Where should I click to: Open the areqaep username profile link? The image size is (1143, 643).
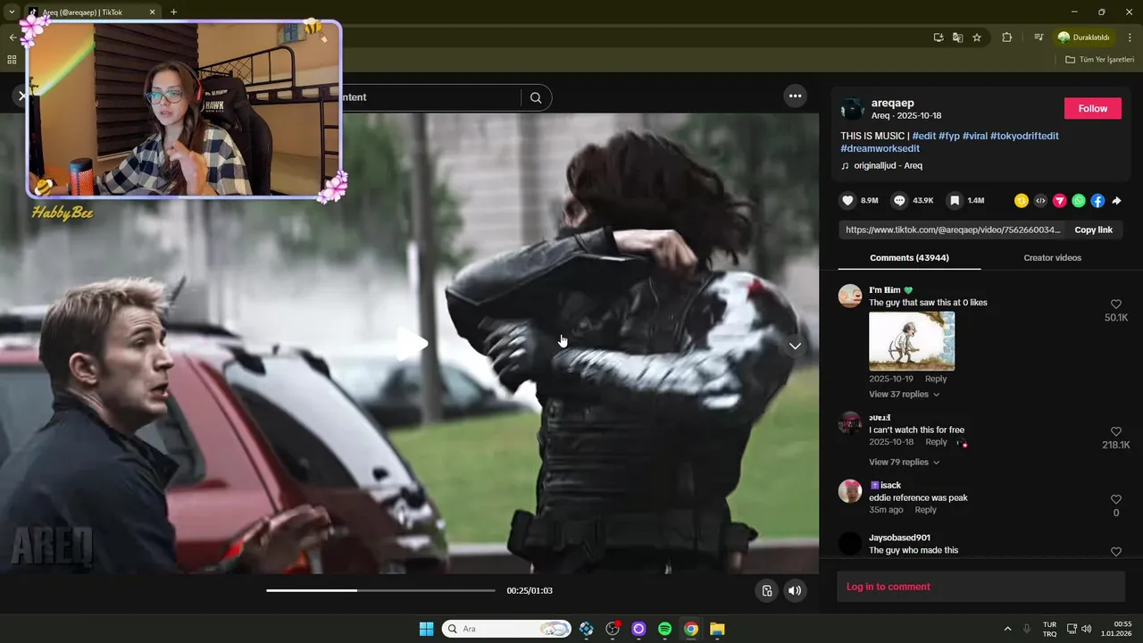coord(893,103)
